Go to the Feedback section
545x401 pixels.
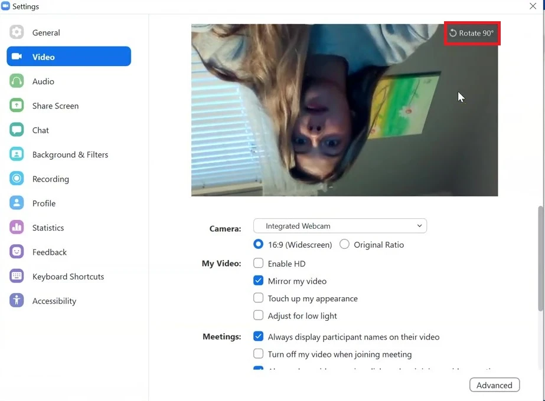point(49,252)
